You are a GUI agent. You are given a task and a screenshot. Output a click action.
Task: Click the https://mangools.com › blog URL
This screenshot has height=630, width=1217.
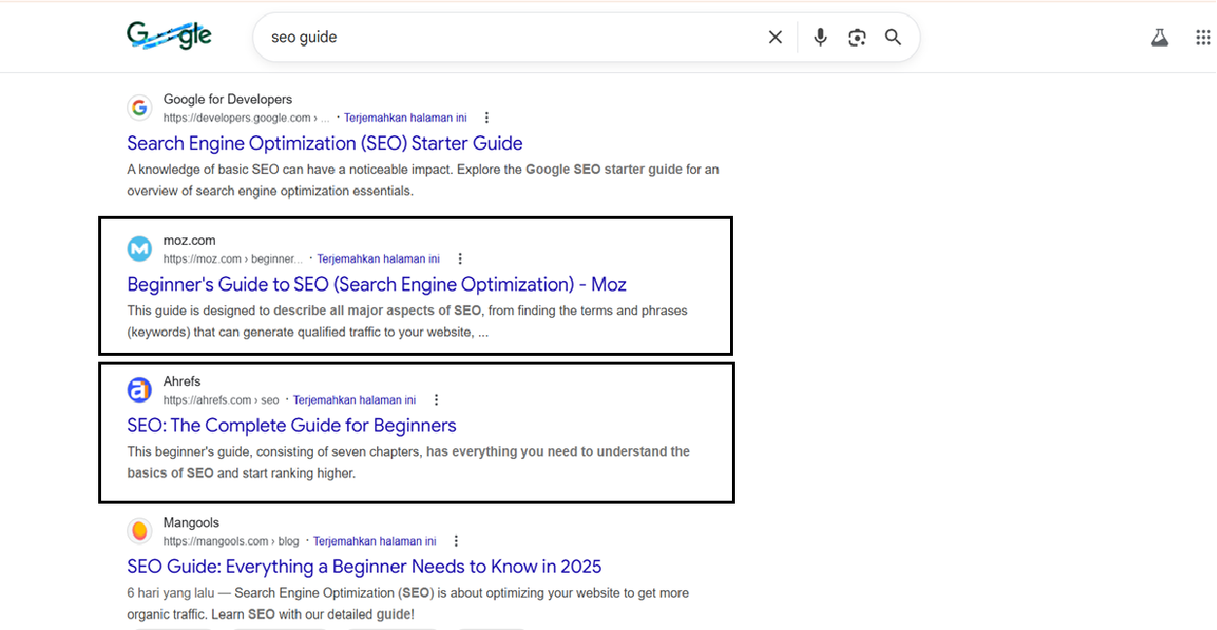point(231,541)
